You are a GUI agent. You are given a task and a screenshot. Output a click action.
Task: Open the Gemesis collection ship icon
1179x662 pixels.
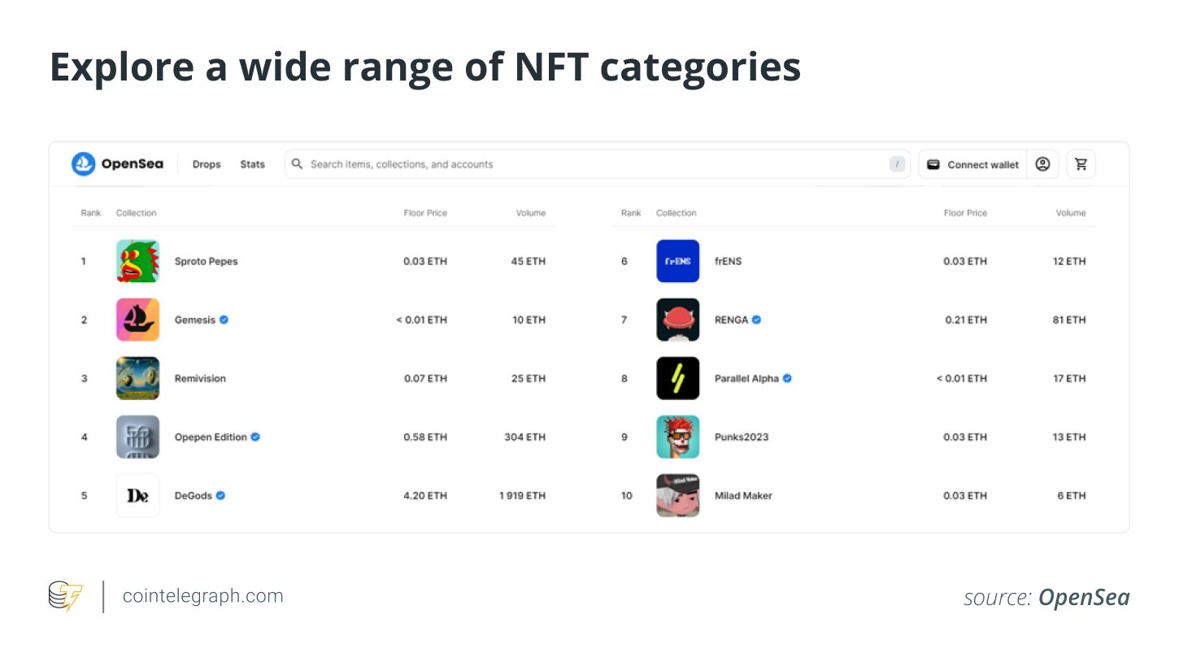click(x=137, y=320)
